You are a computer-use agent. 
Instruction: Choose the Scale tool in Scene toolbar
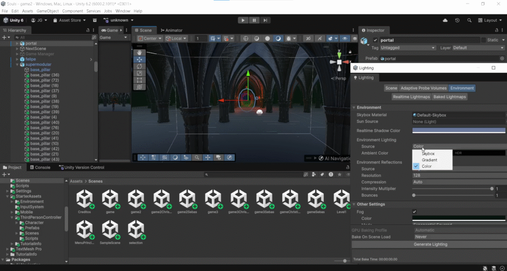point(140,73)
